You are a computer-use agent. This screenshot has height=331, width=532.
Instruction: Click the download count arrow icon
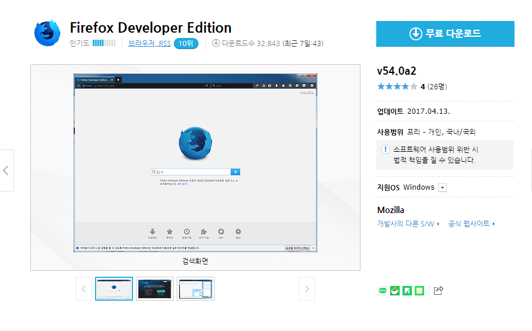(216, 43)
